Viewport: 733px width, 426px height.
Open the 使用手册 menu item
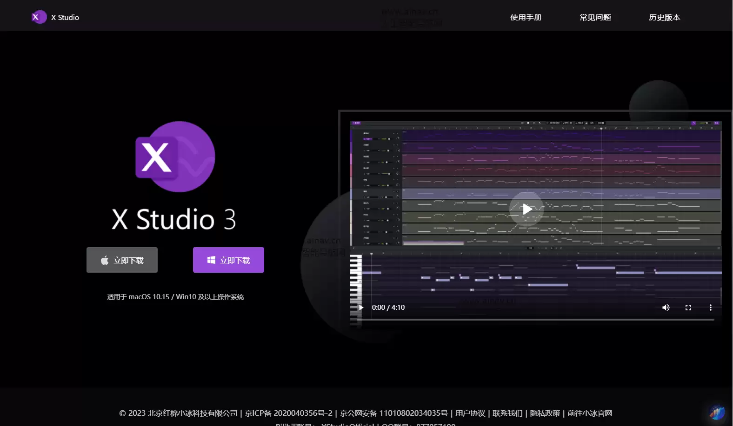(x=526, y=17)
